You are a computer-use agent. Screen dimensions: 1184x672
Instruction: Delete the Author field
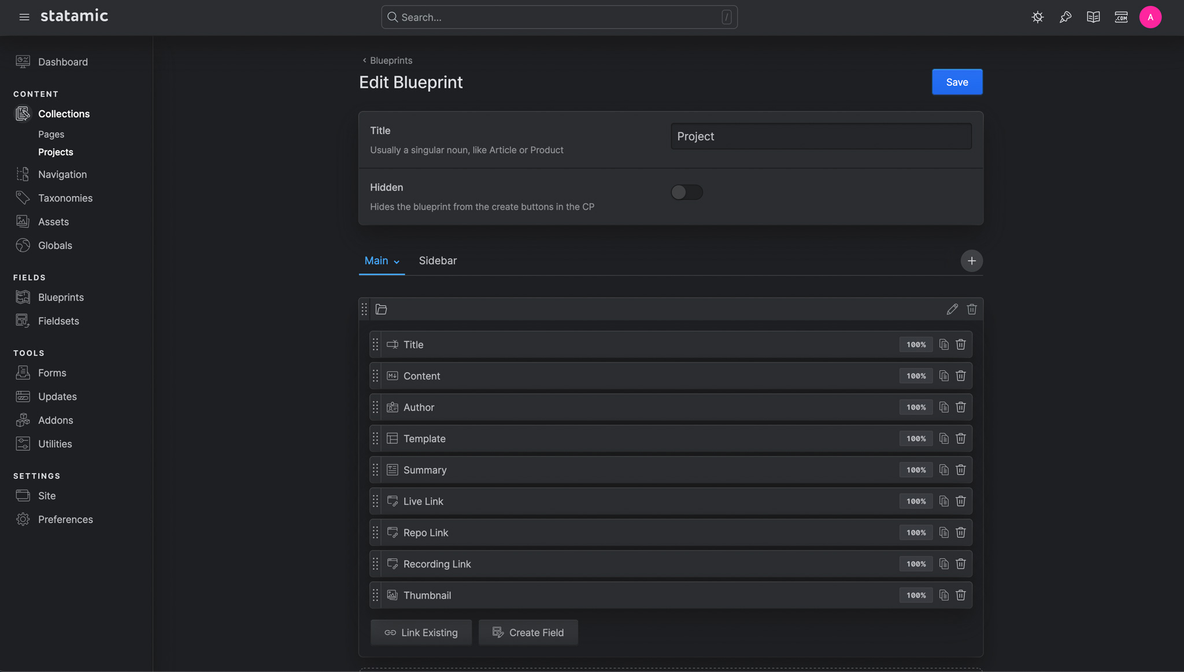961,407
